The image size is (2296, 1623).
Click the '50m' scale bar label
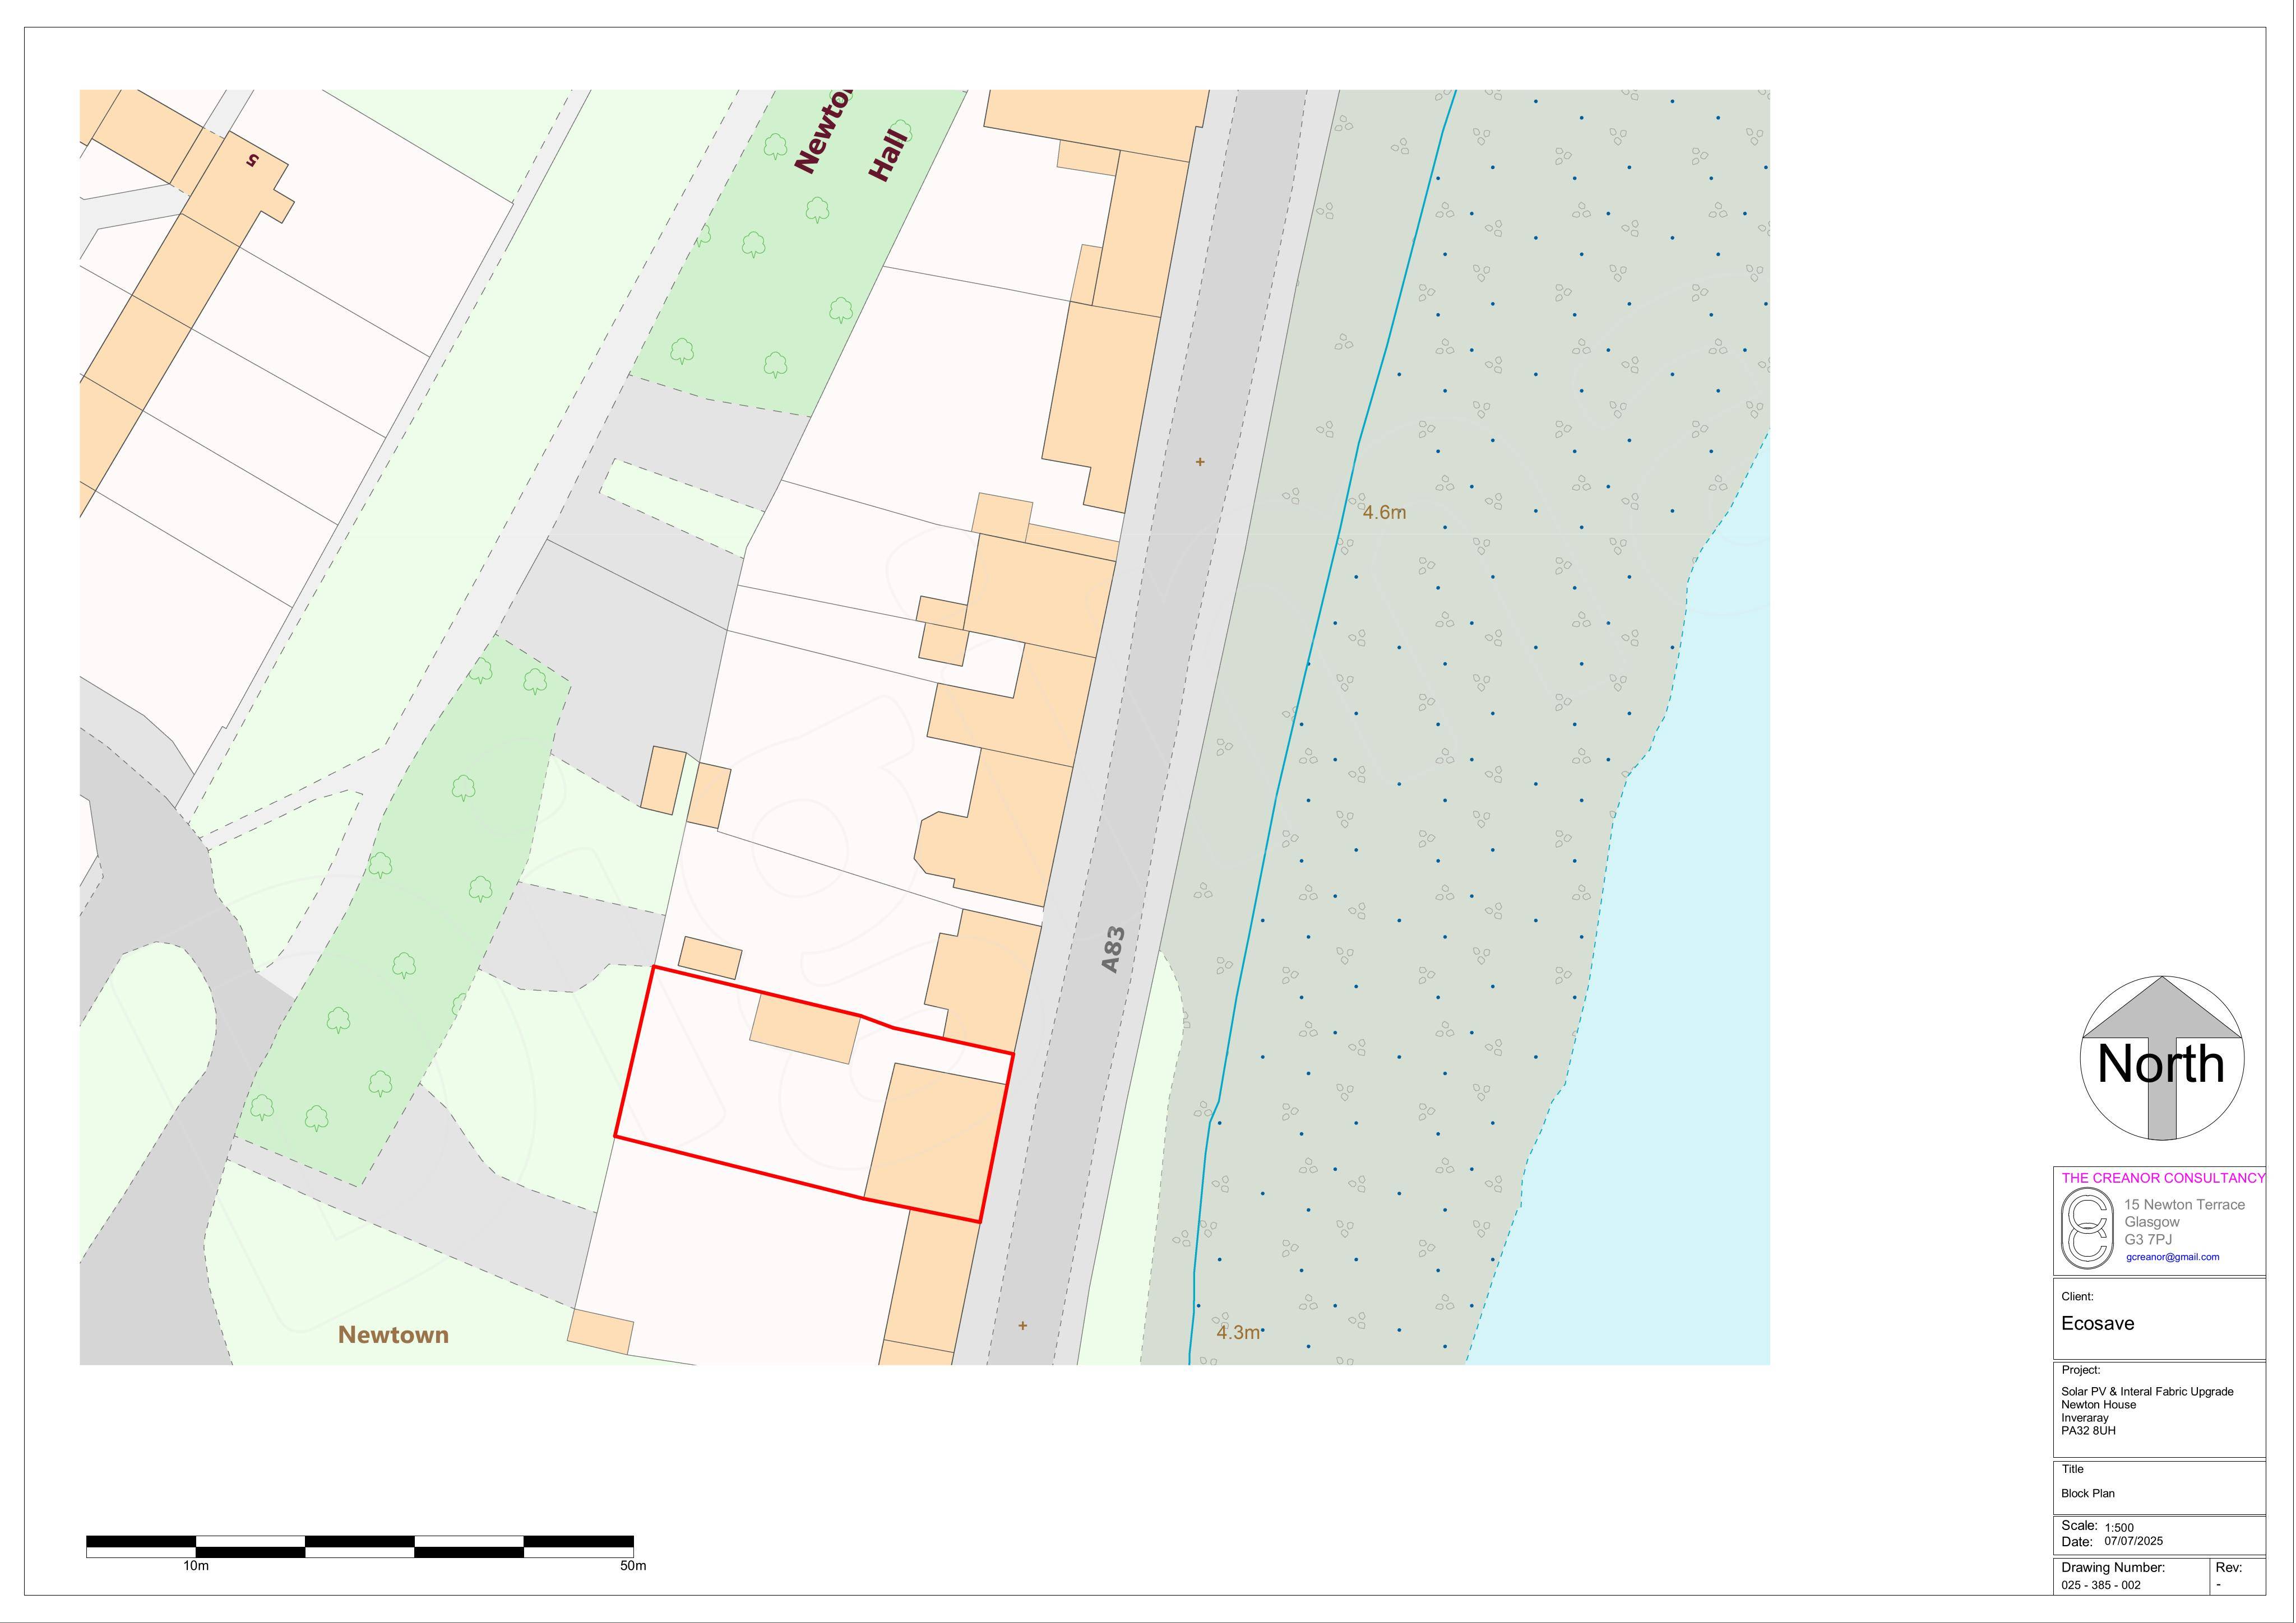(633, 1566)
